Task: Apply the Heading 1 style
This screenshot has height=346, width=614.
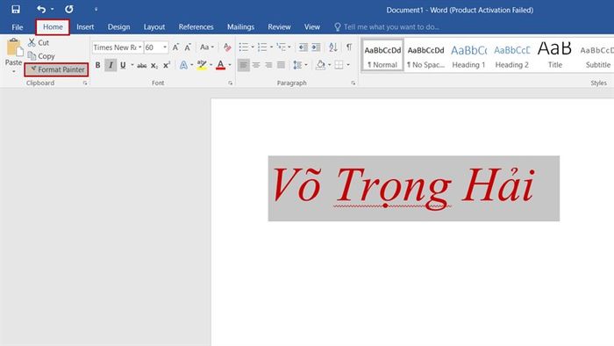Action: coord(468,55)
